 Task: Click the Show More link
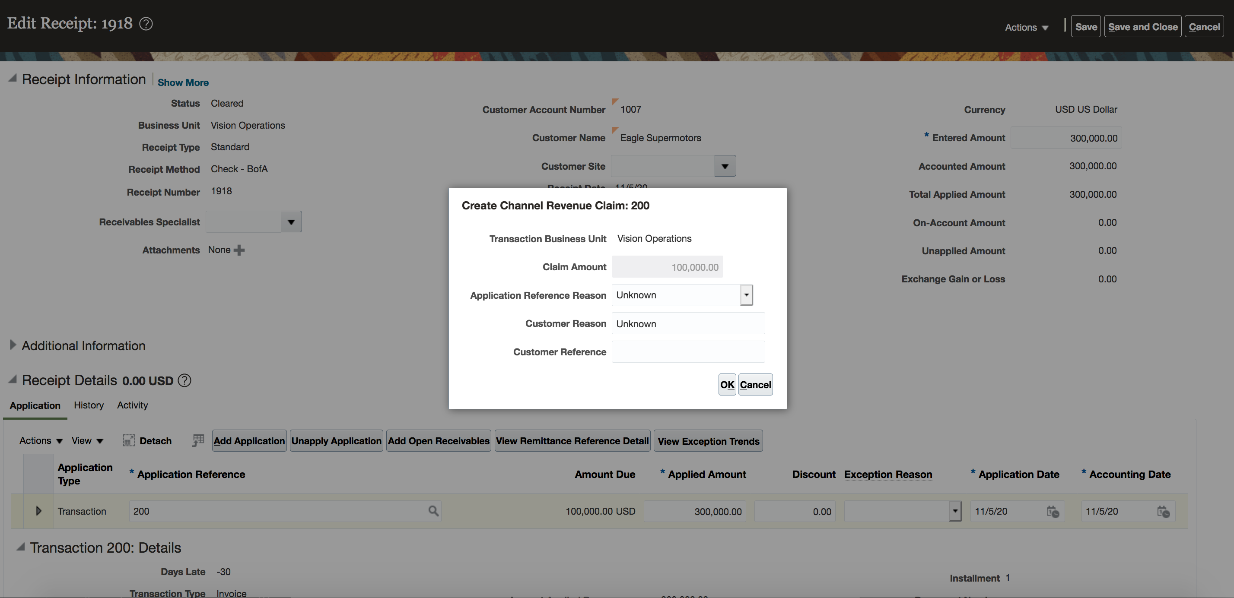(183, 82)
